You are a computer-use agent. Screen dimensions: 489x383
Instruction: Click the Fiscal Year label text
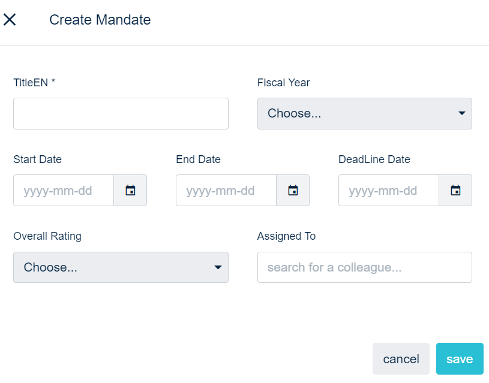point(283,83)
